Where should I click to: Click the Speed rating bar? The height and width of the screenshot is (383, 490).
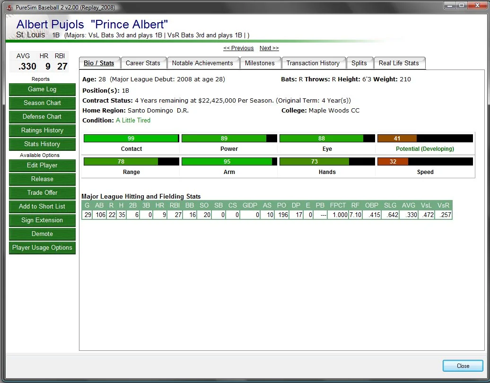coord(425,162)
